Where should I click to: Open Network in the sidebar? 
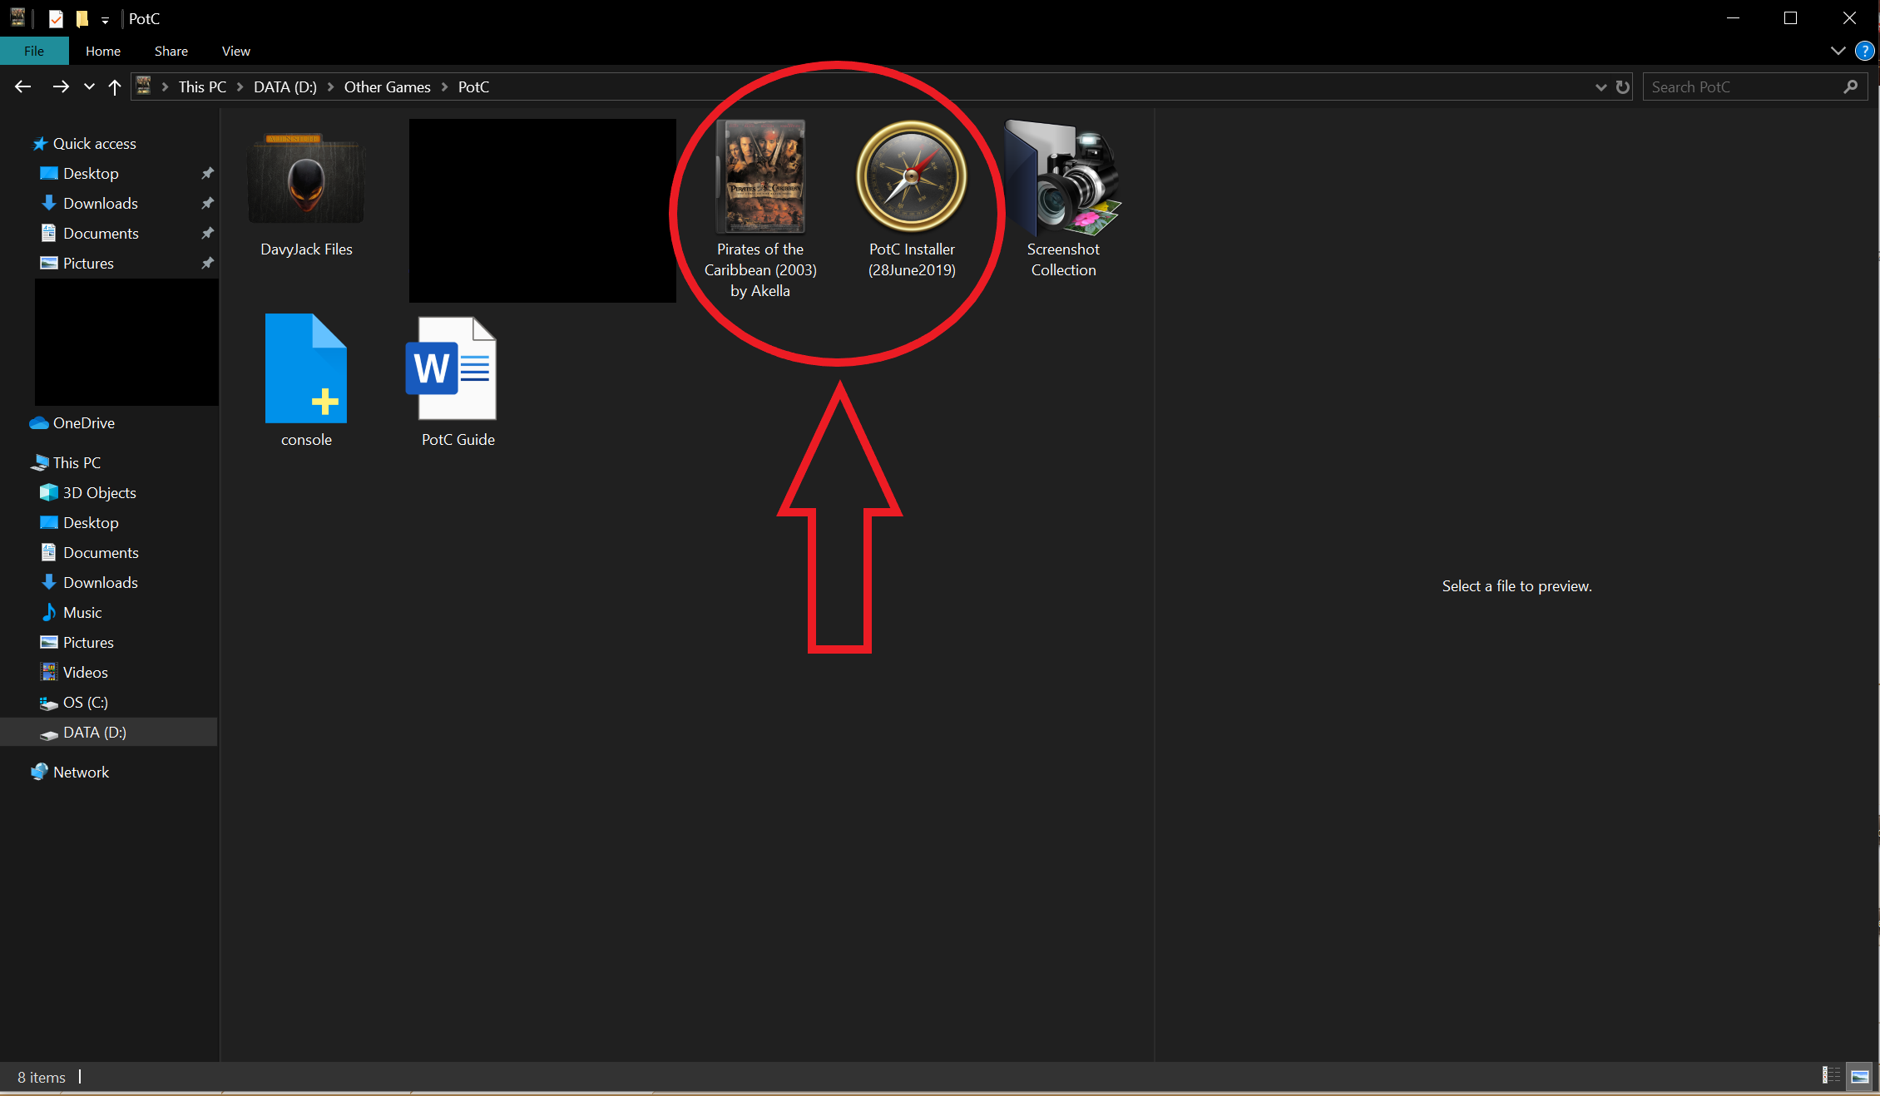[x=81, y=772]
